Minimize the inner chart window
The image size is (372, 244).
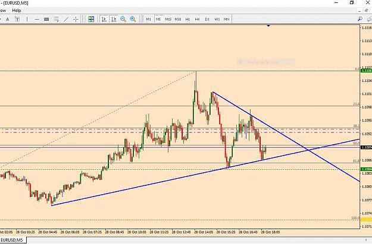(360, 11)
